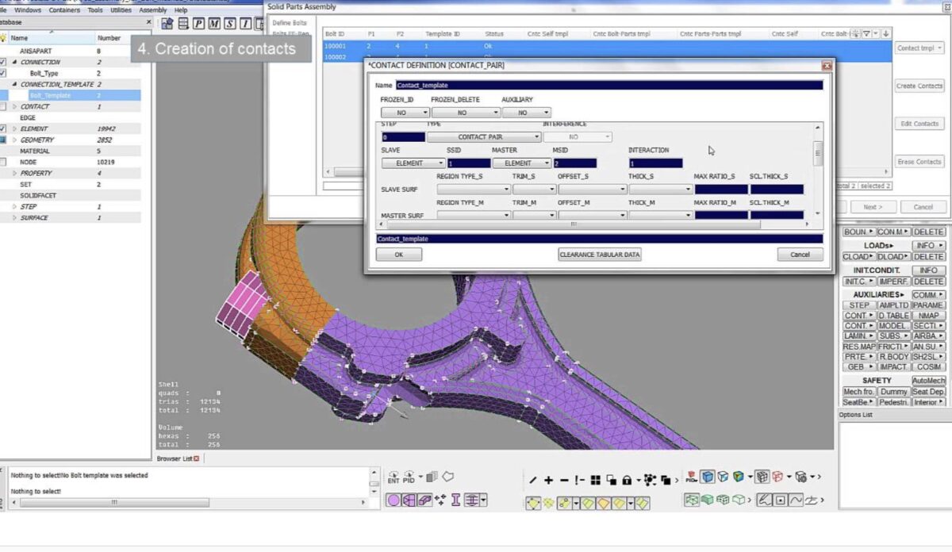Select the multicolored cube icon

[x=739, y=477]
